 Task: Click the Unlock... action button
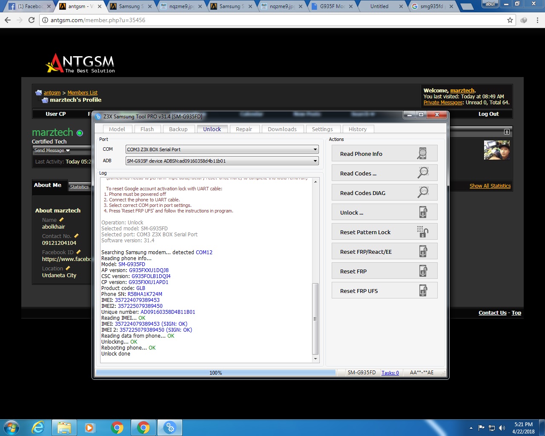coord(384,212)
